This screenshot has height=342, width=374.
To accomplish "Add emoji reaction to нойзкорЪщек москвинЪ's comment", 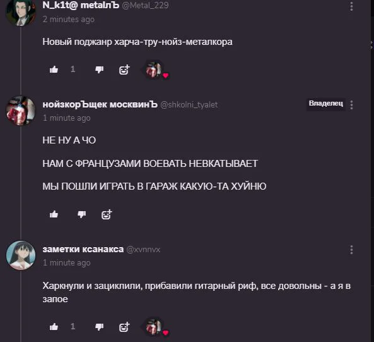I will [107, 214].
